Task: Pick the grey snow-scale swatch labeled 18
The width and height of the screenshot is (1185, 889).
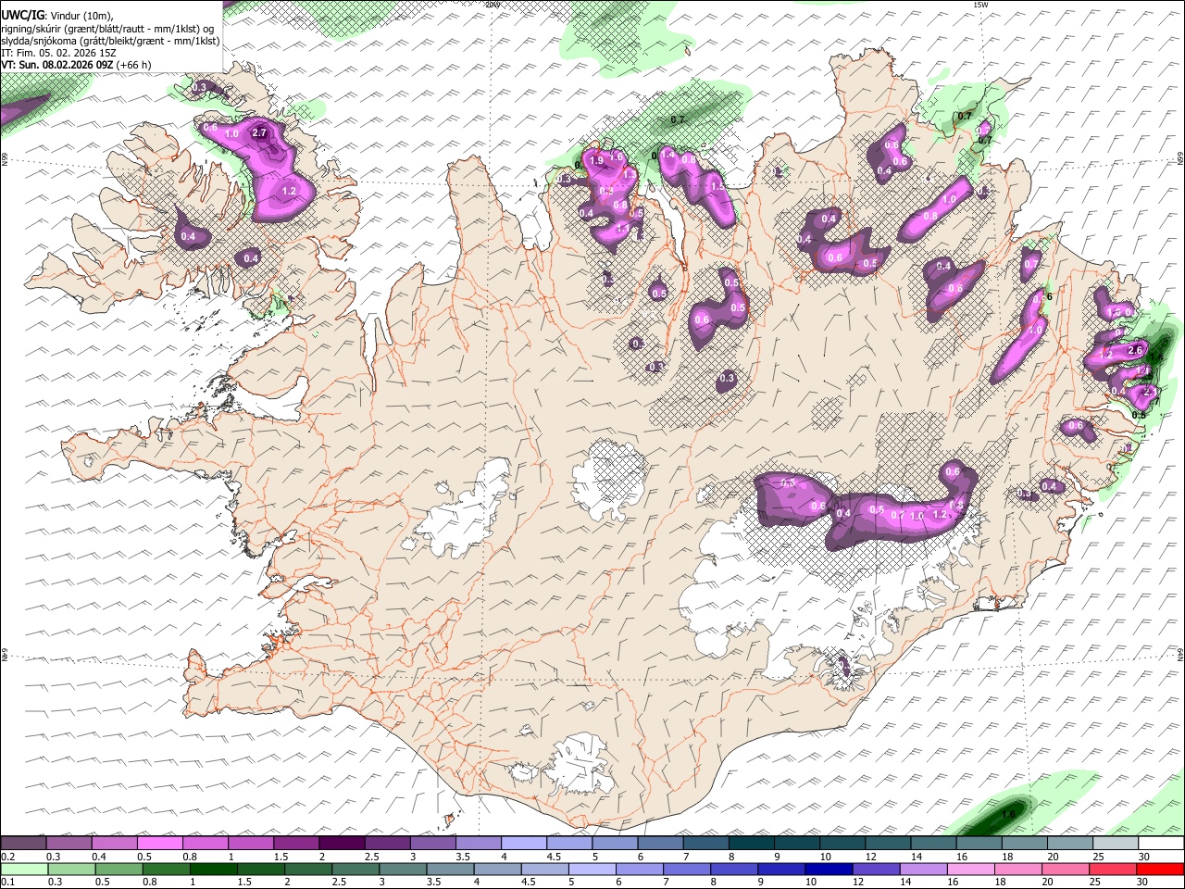Action: 1024,844
